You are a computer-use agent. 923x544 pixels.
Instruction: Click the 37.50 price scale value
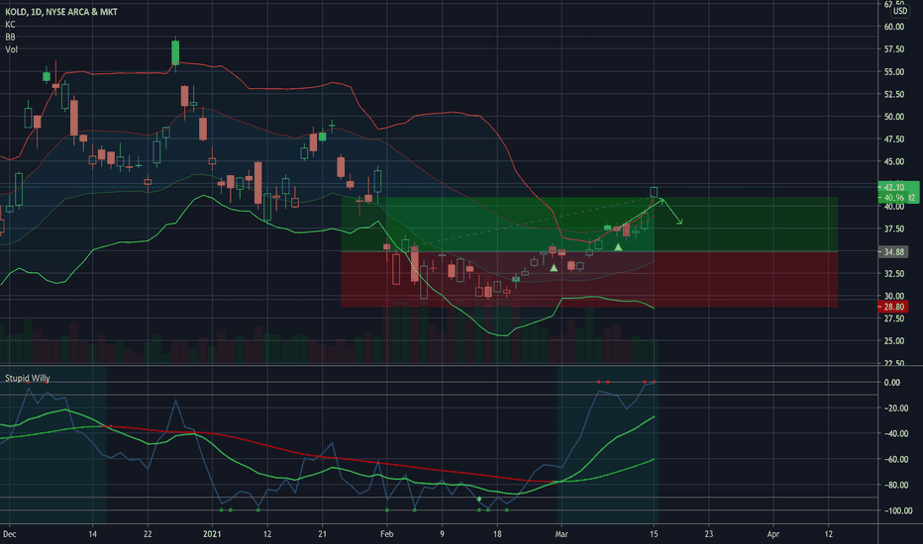[x=893, y=228]
